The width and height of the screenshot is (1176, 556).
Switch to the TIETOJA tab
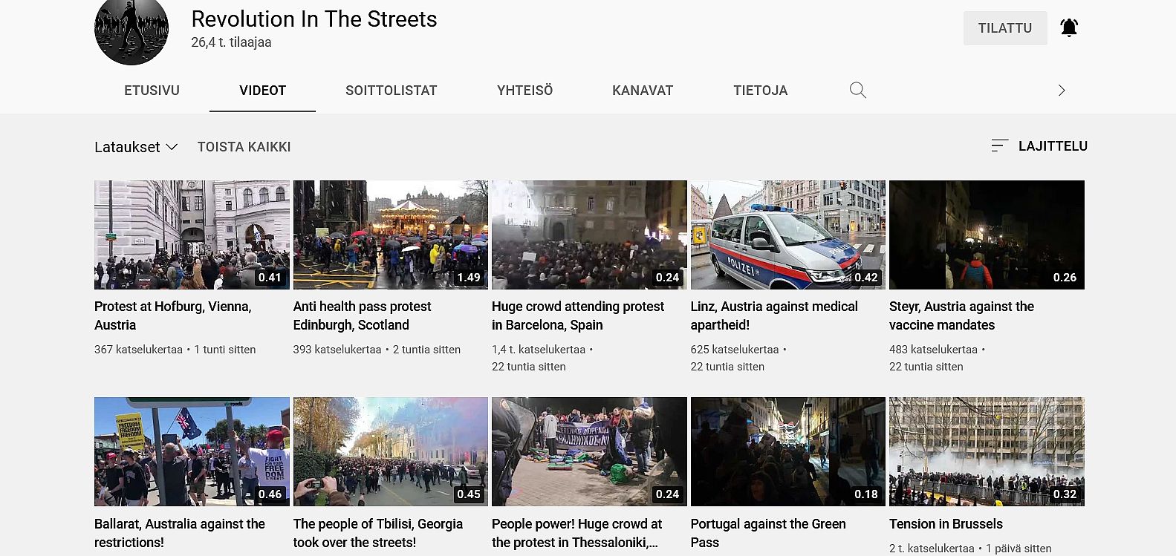(x=761, y=91)
